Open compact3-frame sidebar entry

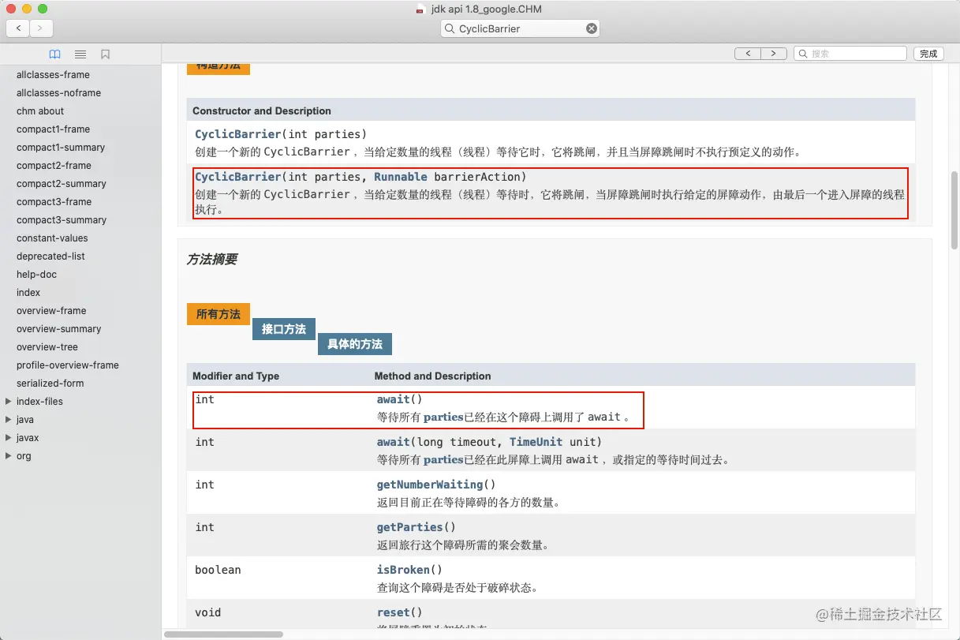(x=54, y=202)
